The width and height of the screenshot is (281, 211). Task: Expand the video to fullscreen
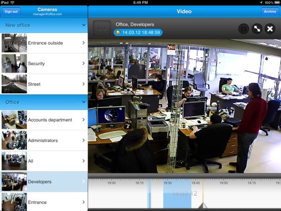point(257,29)
